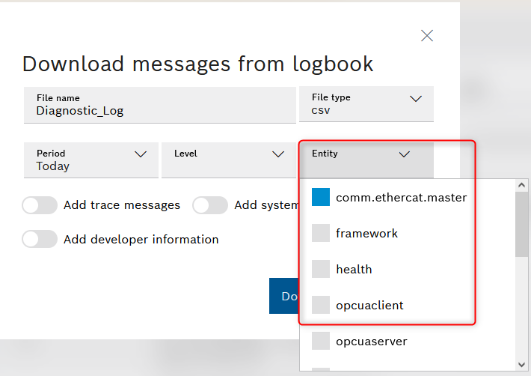Turn on Add developer information
Viewport: 531px width, 376px height.
40,239
